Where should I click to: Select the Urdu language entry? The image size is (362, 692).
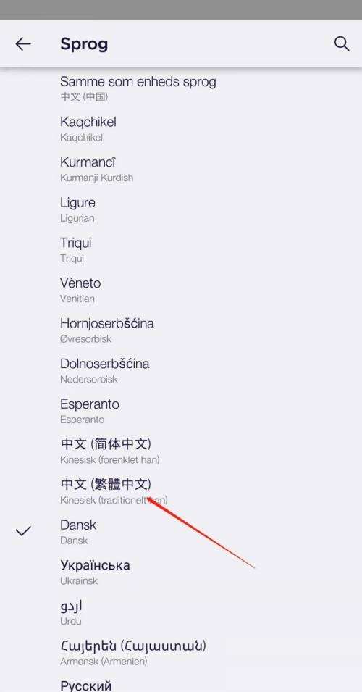point(181,612)
